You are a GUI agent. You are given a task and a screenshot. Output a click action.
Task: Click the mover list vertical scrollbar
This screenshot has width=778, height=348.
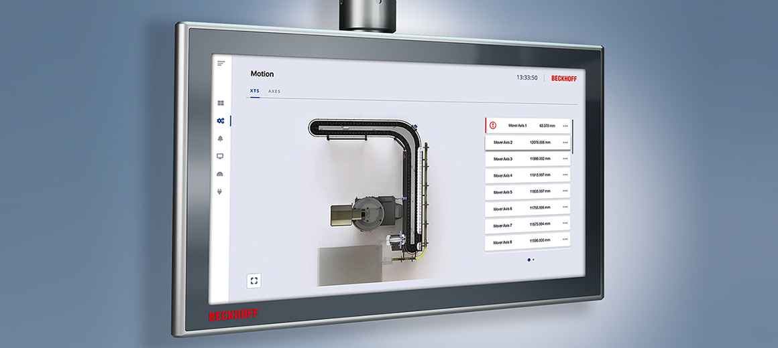pyautogui.click(x=573, y=137)
